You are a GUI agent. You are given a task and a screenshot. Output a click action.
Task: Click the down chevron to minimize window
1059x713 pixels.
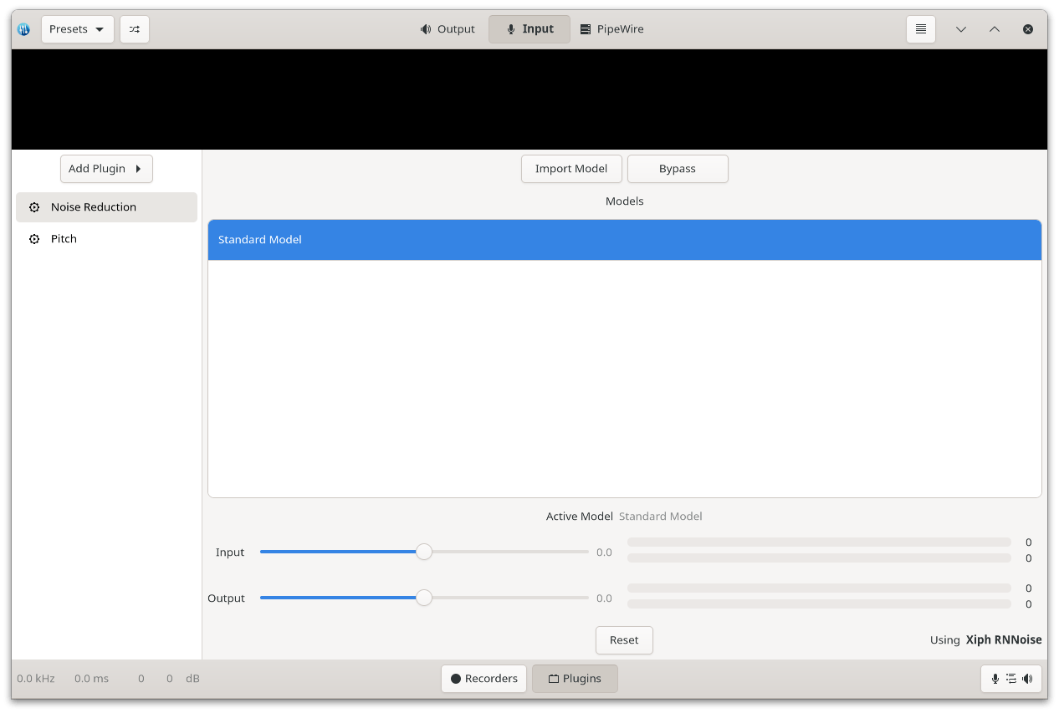(x=960, y=29)
